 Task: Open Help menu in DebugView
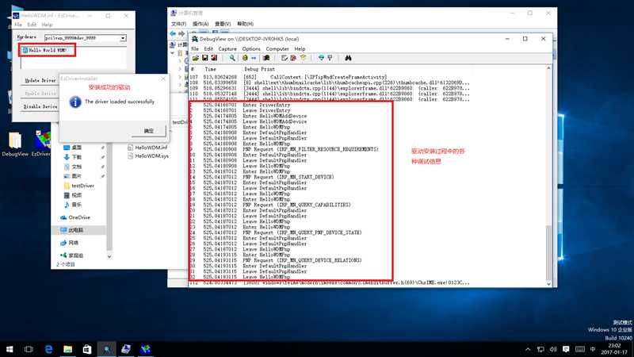300,49
